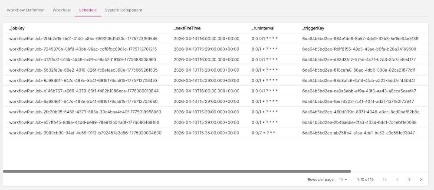Image resolution: width=434 pixels, height=190 pixels.
Task: Sort by the _jobKey column header
Action: click(x=16, y=28)
